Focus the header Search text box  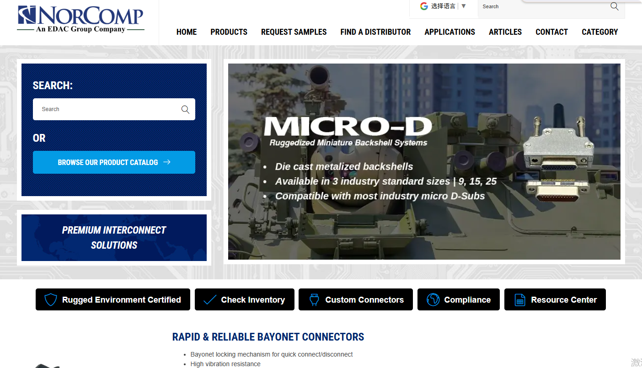pyautogui.click(x=544, y=6)
